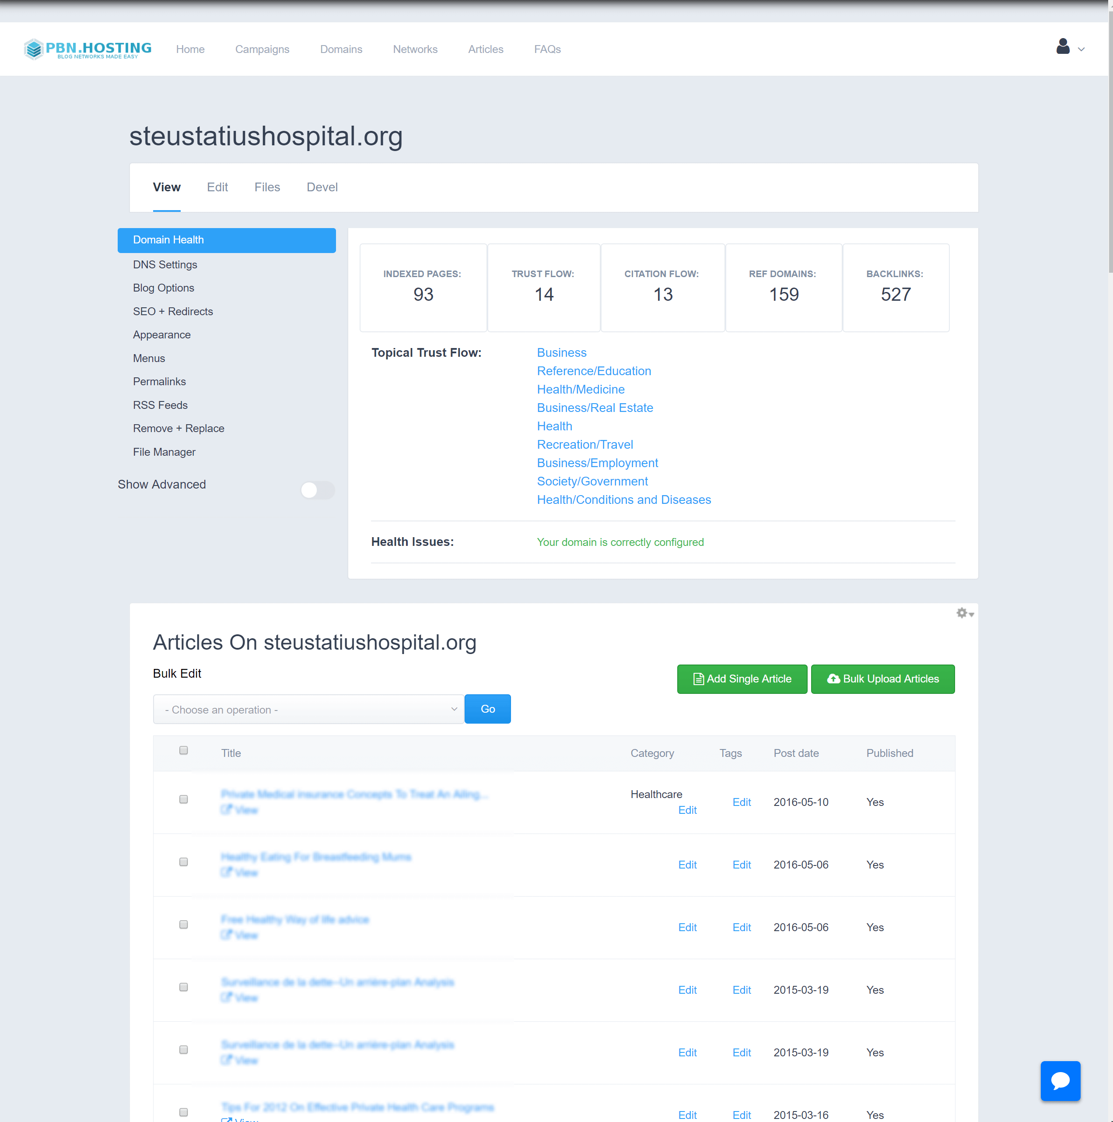Switch to the Edit tab
The height and width of the screenshot is (1122, 1113).
pos(217,187)
